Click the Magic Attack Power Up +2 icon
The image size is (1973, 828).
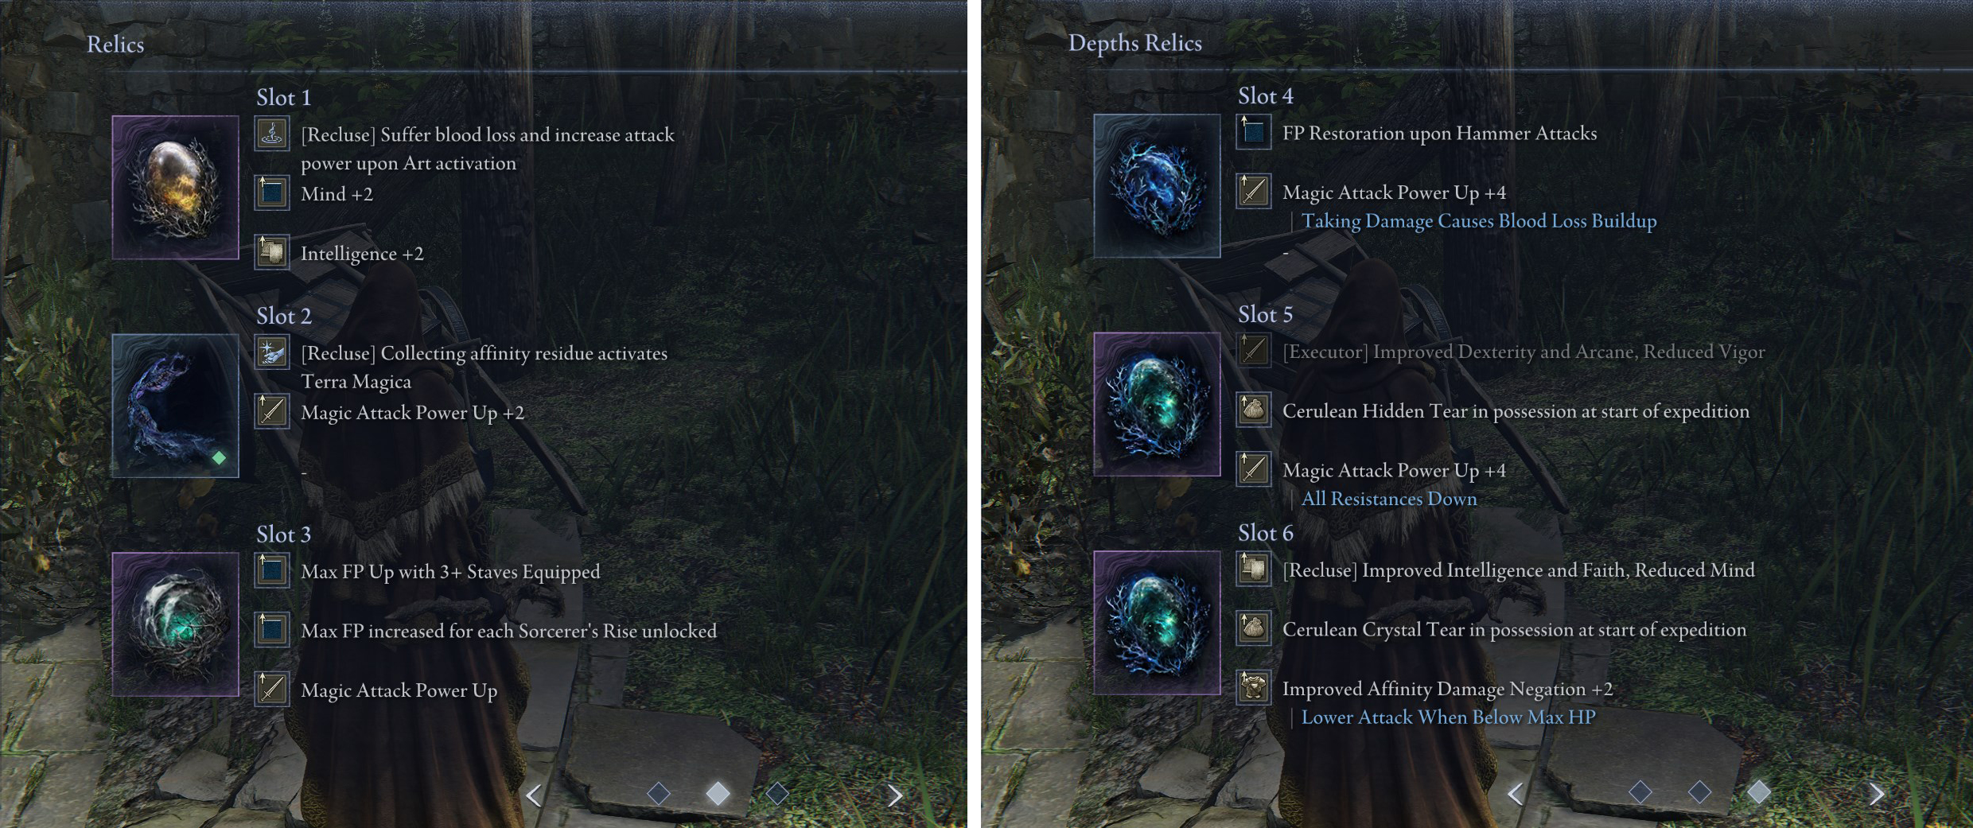(x=272, y=411)
